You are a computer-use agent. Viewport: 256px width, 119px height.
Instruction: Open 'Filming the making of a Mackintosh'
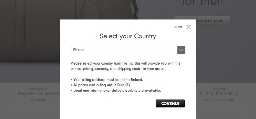pos(219,97)
